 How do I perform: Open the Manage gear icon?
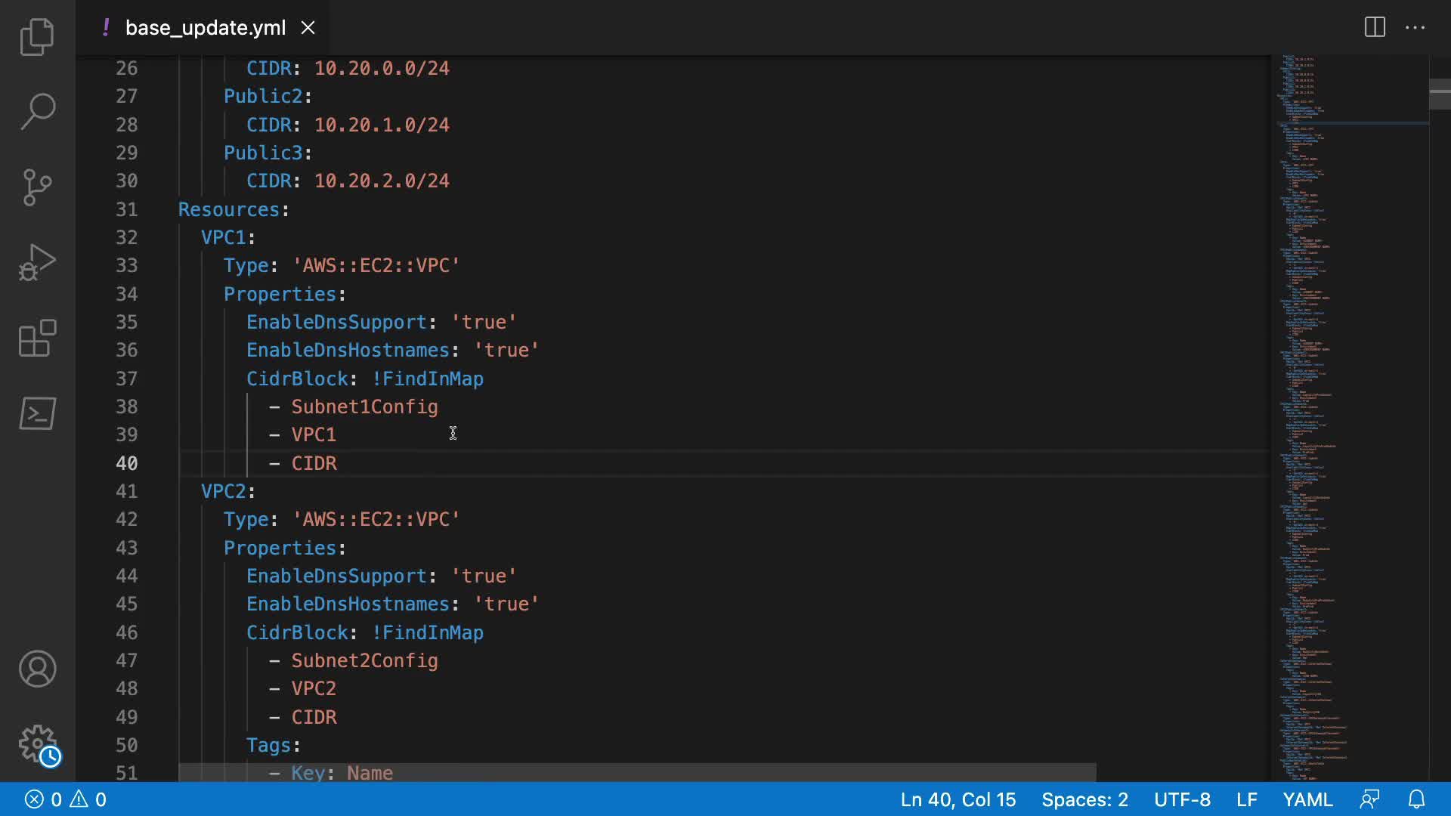click(x=37, y=744)
